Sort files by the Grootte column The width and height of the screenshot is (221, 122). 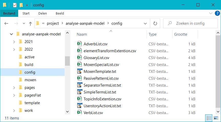[181, 34]
